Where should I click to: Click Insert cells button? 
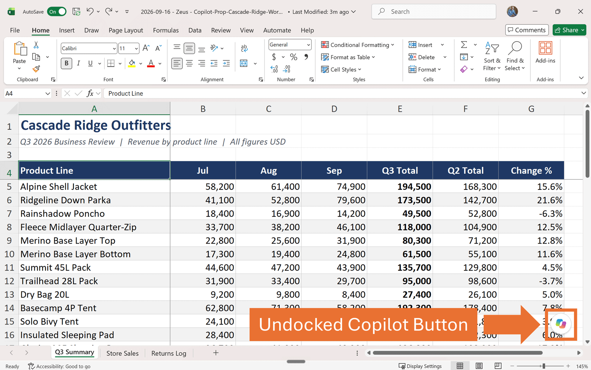[420, 45]
